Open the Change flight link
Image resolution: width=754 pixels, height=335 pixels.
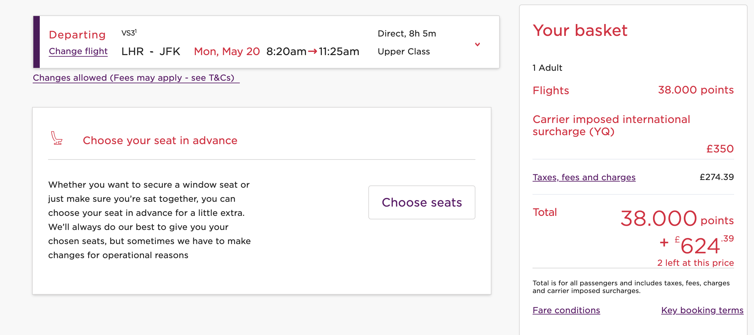78,51
